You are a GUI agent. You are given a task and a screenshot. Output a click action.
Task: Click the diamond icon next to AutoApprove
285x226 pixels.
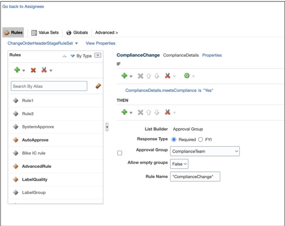coord(16,140)
